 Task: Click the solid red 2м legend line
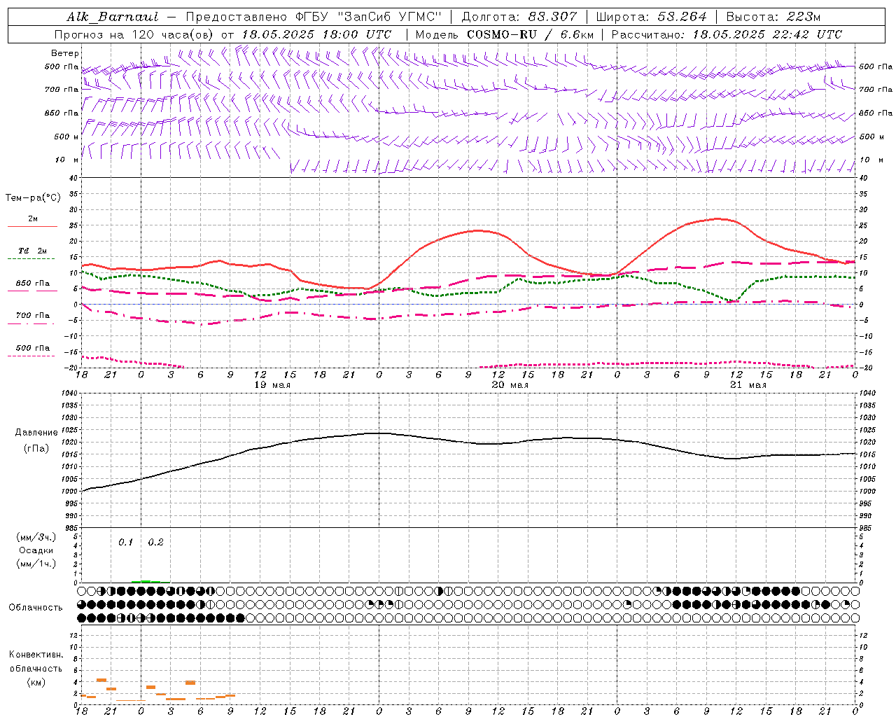point(32,226)
